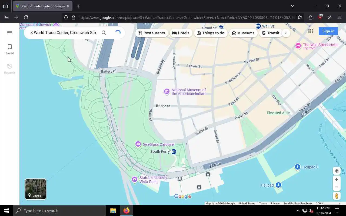Viewport: 346px width, 216px height.
Task: Open File Explorer from the taskbar
Action: [113, 211]
